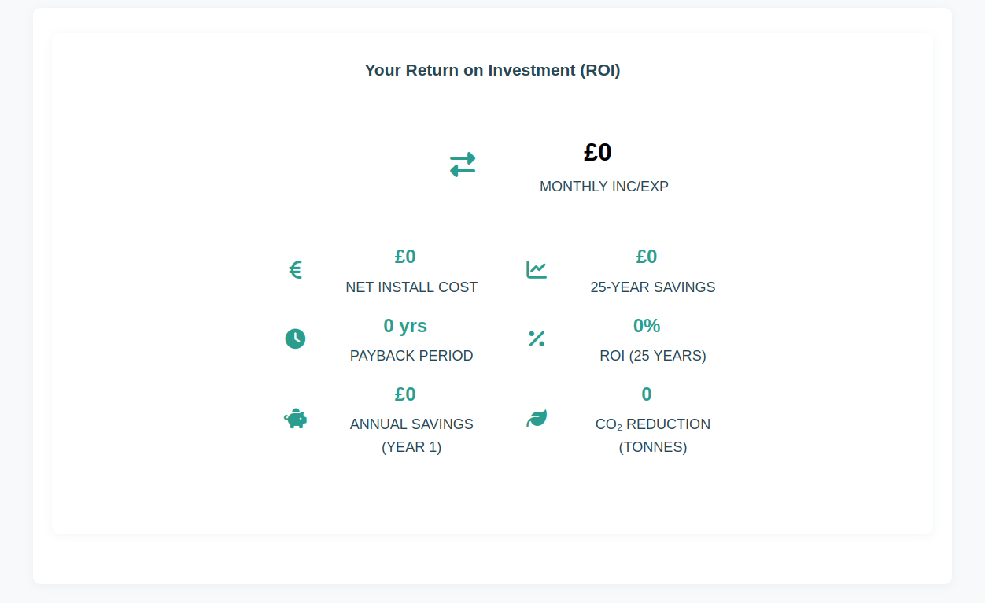Select the euro symbol icon beside Net Install Cost
This screenshot has width=985, height=603.
295,269
